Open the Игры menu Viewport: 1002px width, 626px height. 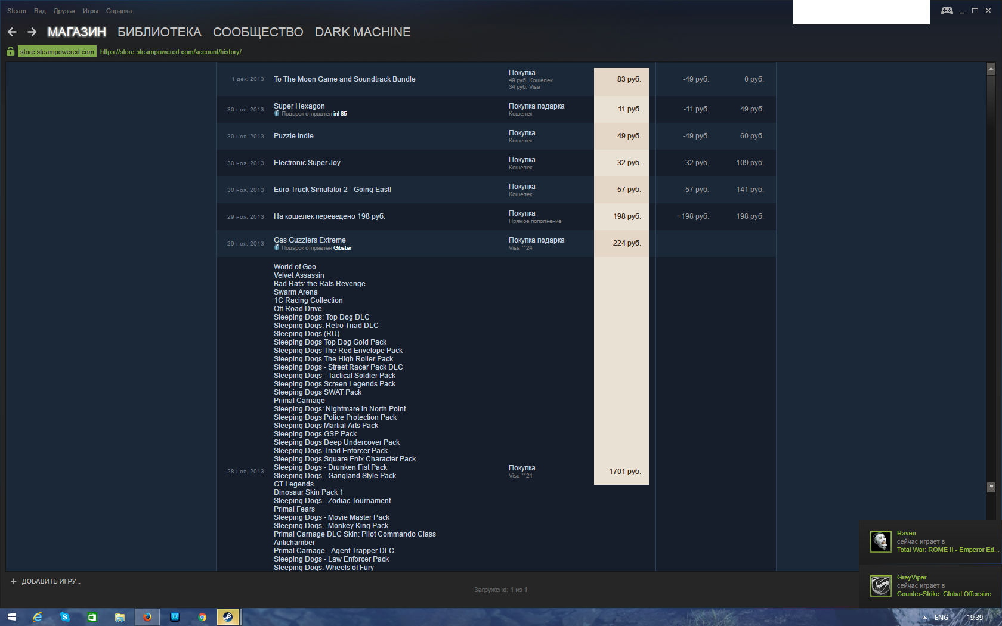(x=91, y=11)
